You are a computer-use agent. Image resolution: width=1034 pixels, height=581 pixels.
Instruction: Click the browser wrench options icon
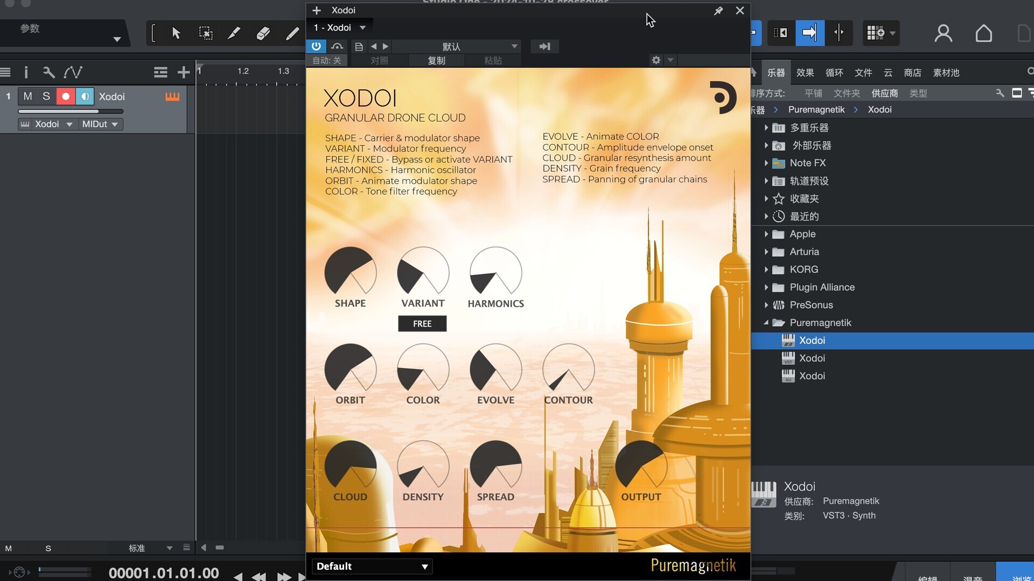1000,93
